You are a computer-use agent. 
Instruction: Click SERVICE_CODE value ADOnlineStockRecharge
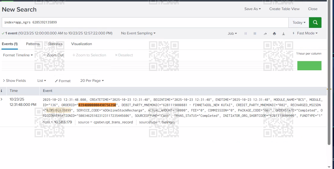tap(123, 110)
